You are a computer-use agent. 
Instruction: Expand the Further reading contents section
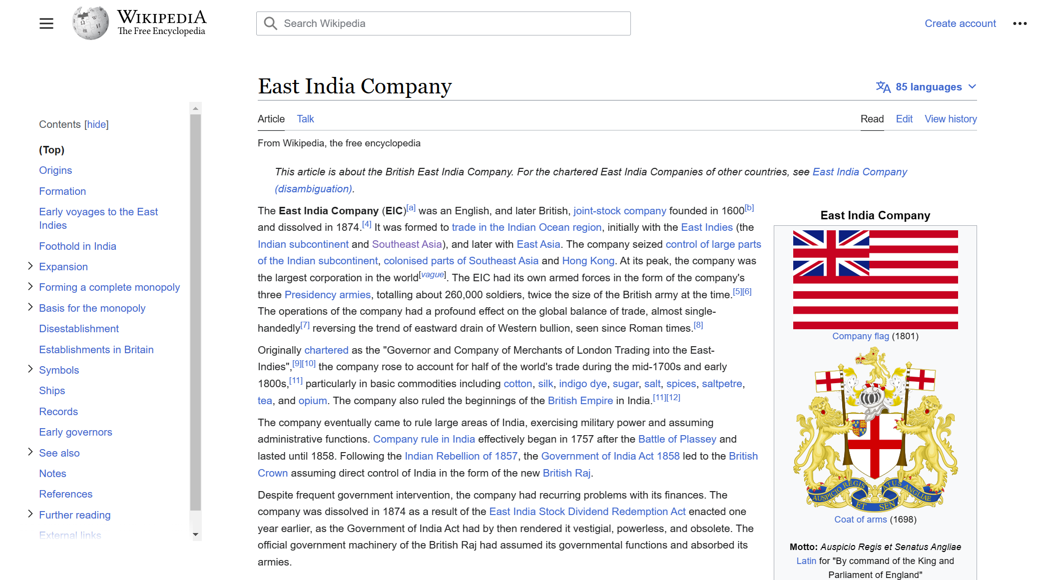30,515
